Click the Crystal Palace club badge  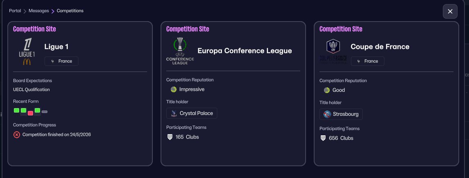coord(174,113)
